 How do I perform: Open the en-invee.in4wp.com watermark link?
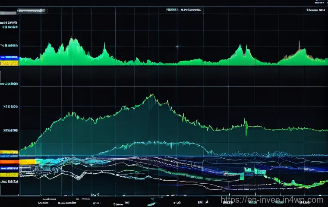pos(272,200)
